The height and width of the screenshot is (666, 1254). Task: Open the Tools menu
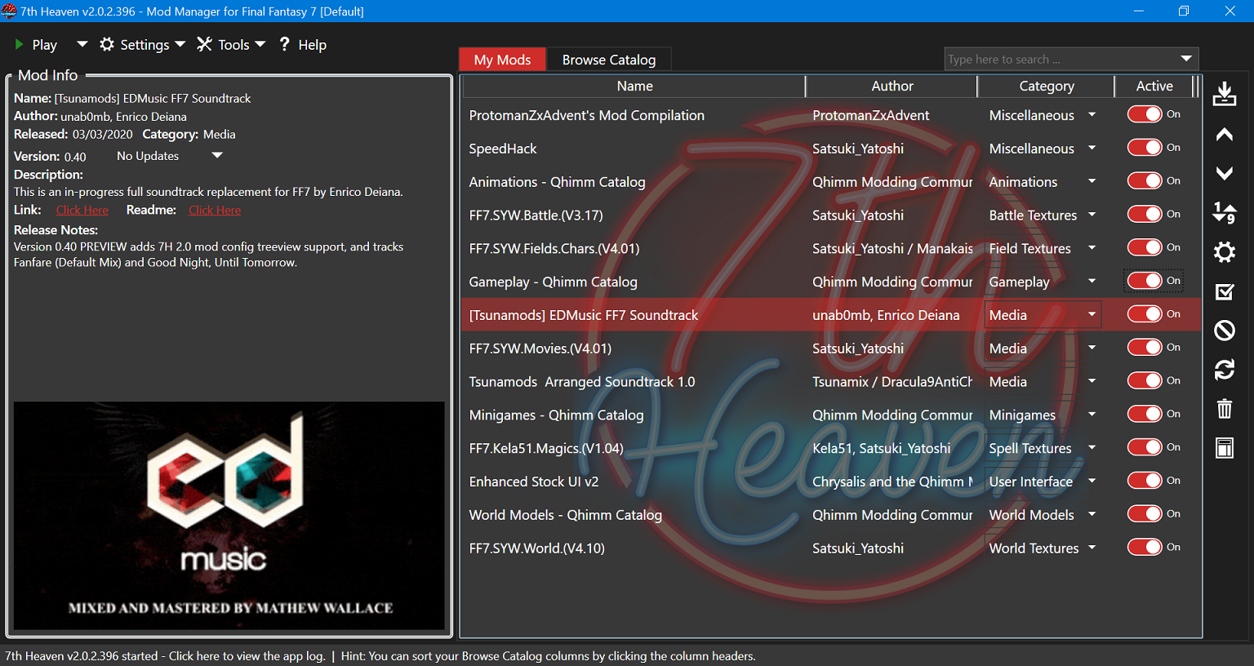point(232,44)
